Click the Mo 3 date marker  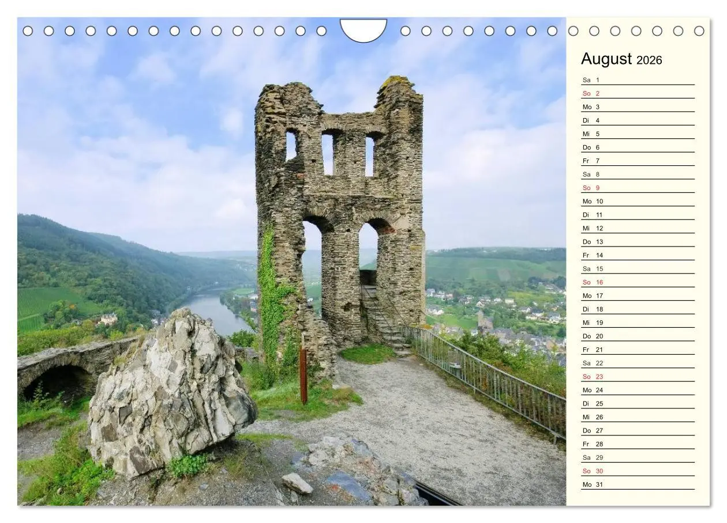(x=591, y=106)
